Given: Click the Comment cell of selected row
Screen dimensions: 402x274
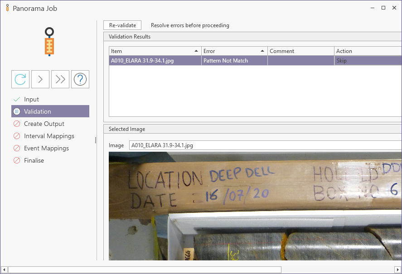Looking at the screenshot, I should [x=300, y=61].
